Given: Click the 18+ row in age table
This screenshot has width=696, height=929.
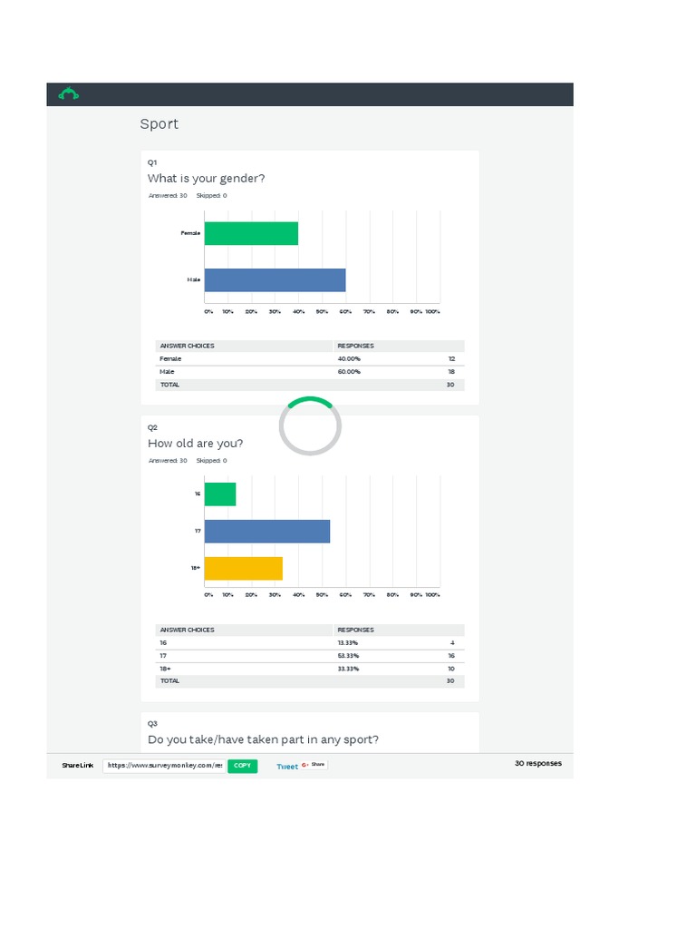Looking at the screenshot, I should [x=309, y=668].
